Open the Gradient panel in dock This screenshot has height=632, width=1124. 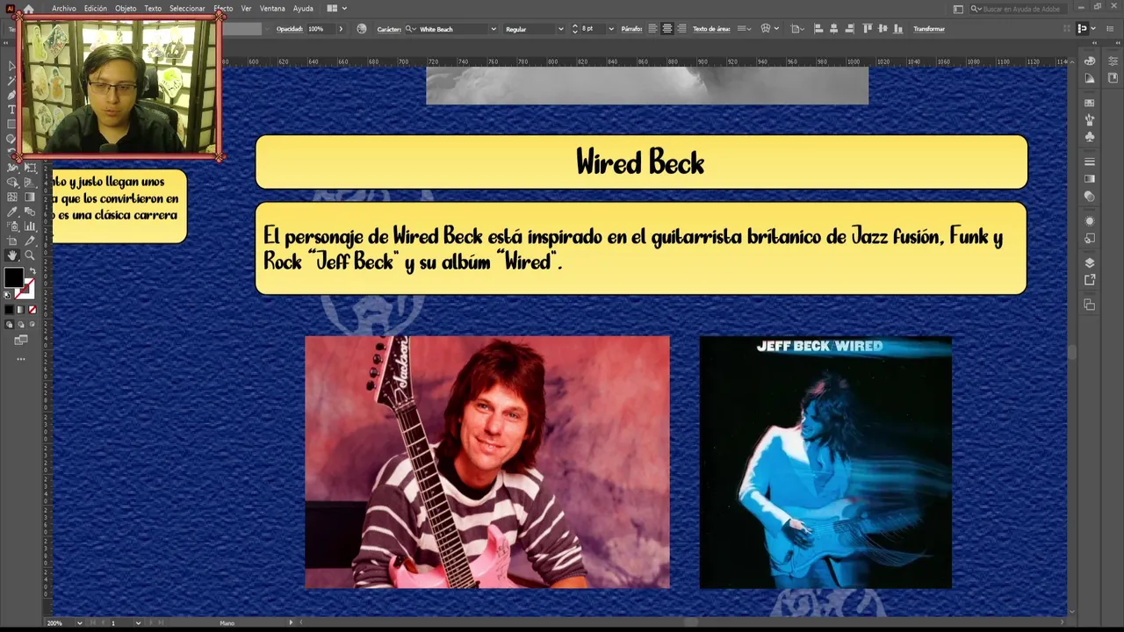pos(1090,178)
